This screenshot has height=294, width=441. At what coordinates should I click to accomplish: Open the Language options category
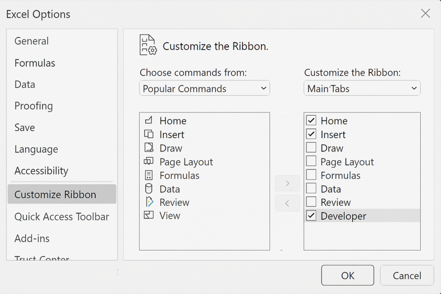(x=36, y=149)
